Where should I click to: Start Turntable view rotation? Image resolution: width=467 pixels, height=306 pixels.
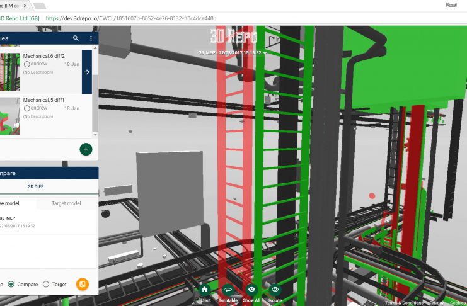pos(228,290)
